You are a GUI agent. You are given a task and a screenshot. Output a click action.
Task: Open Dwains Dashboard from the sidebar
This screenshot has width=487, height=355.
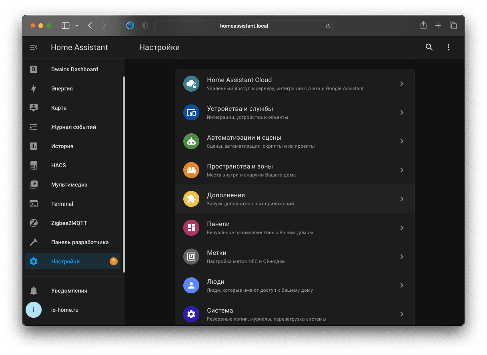pyautogui.click(x=72, y=69)
